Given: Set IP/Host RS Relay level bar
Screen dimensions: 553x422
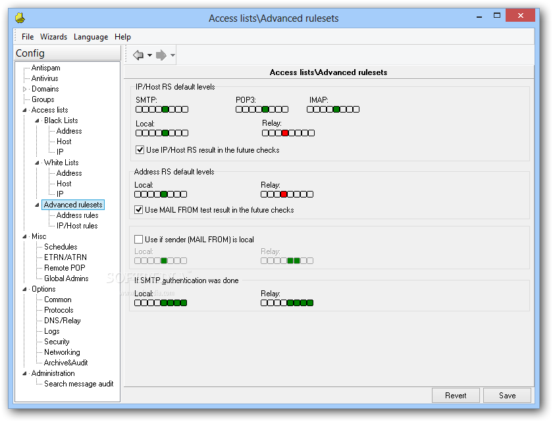Looking at the screenshot, I should click(288, 133).
